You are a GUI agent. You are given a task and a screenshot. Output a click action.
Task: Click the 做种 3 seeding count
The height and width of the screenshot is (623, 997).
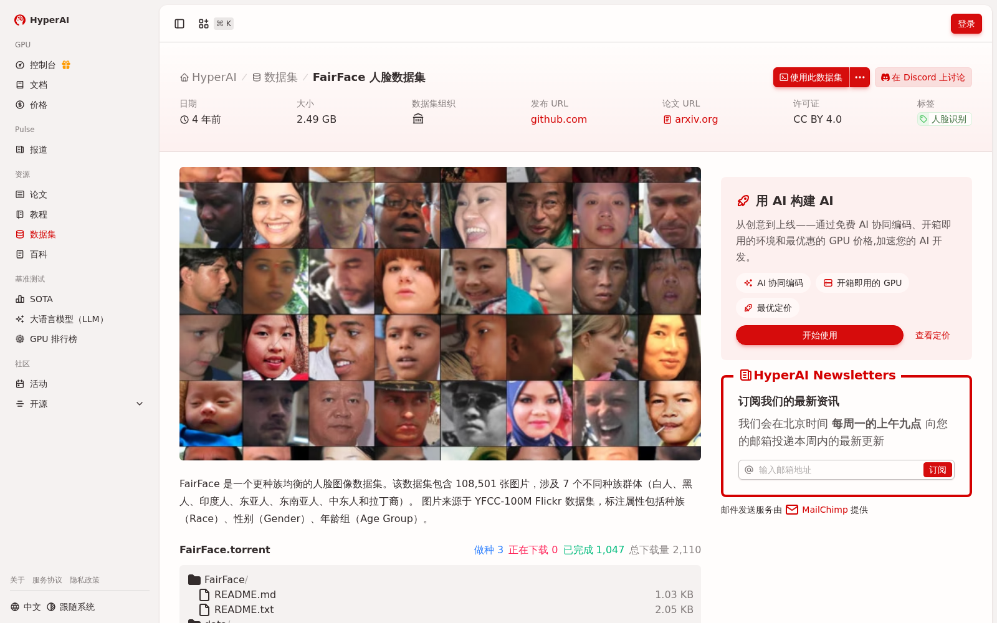click(489, 549)
